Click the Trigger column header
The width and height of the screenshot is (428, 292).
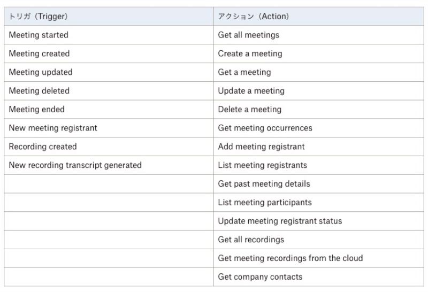(x=109, y=17)
